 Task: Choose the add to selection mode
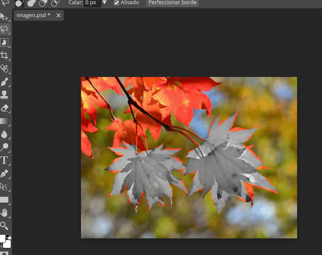pos(31,3)
